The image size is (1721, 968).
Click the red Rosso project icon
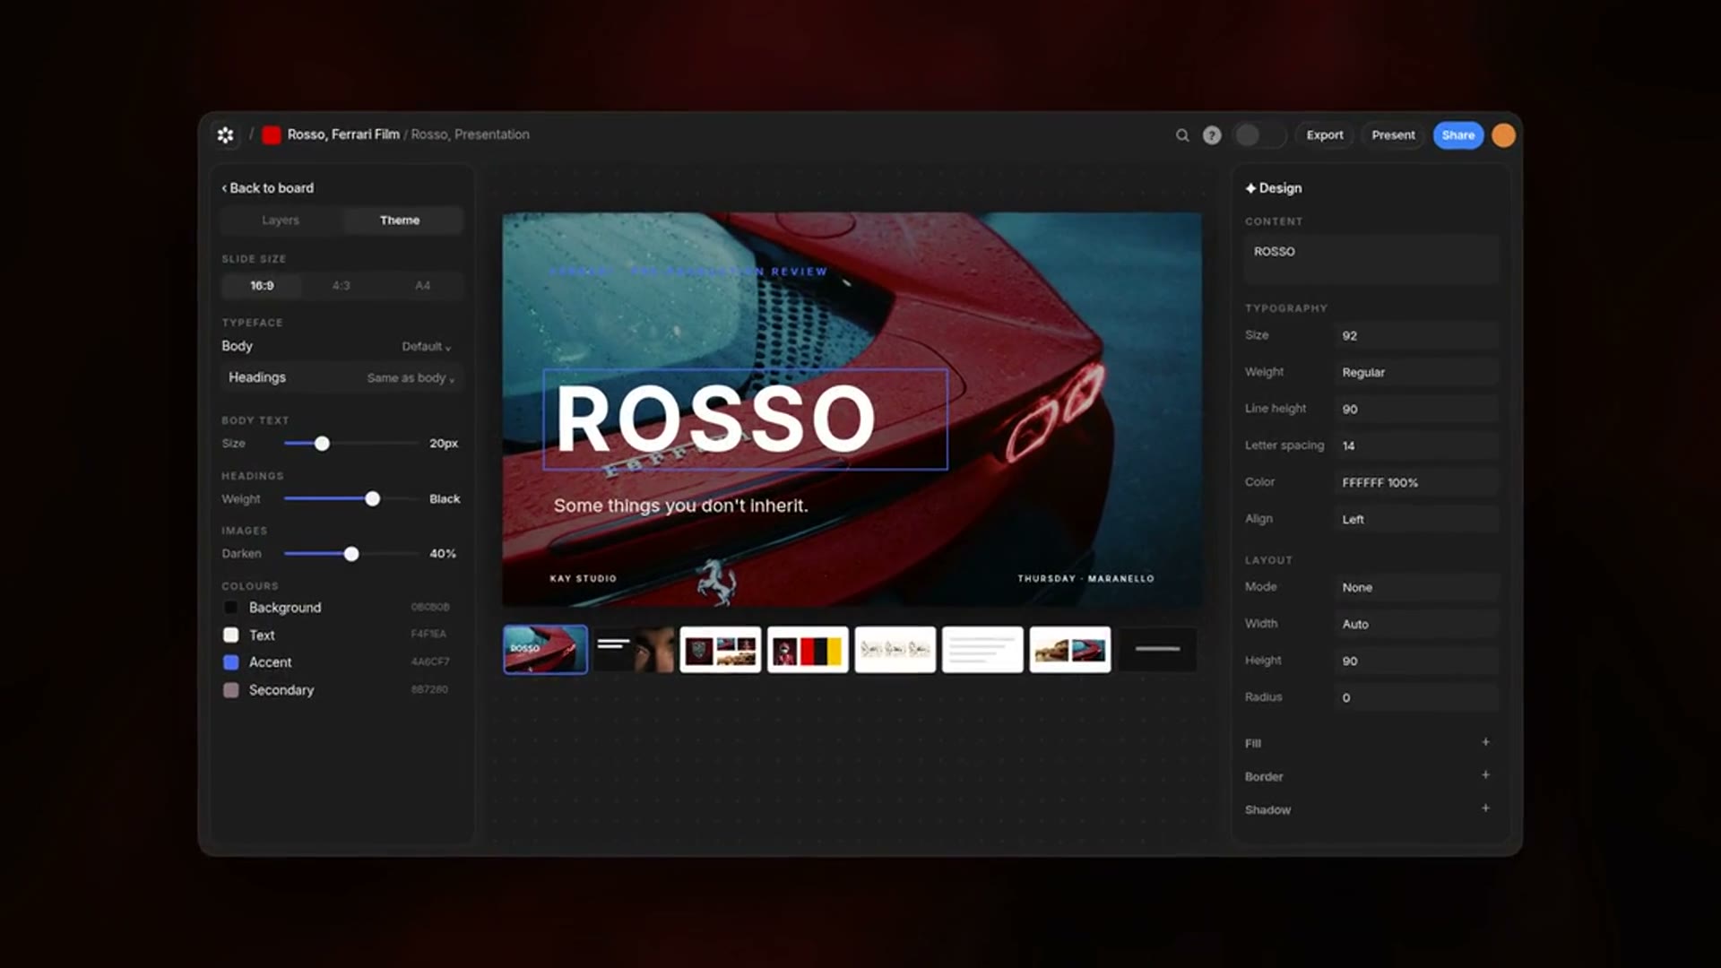click(x=271, y=135)
